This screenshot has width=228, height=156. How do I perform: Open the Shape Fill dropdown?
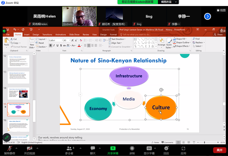(181, 39)
